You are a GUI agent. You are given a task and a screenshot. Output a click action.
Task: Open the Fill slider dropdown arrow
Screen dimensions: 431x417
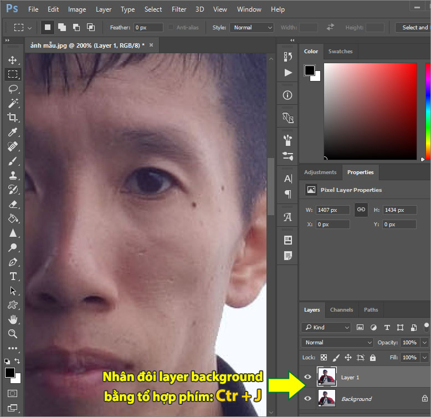click(425, 358)
